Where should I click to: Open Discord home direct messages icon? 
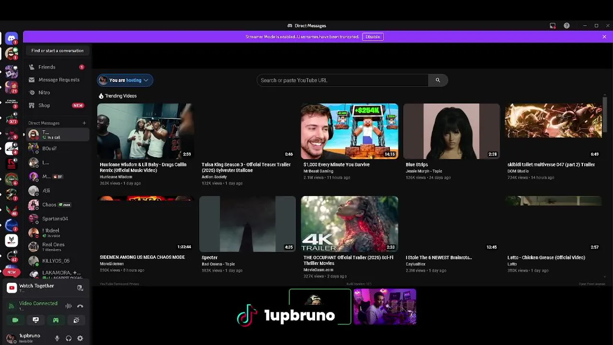point(11,38)
